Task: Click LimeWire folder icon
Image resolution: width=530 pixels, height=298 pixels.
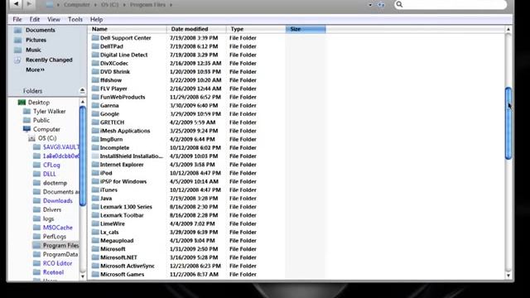Action: 95,223
